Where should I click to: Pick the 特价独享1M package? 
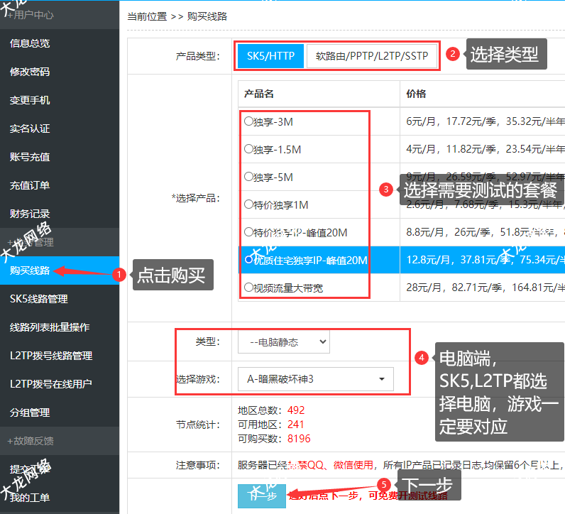click(248, 204)
